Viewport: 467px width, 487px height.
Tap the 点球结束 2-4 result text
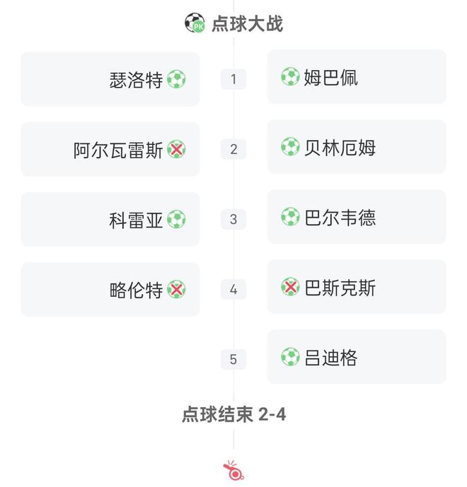click(x=233, y=414)
